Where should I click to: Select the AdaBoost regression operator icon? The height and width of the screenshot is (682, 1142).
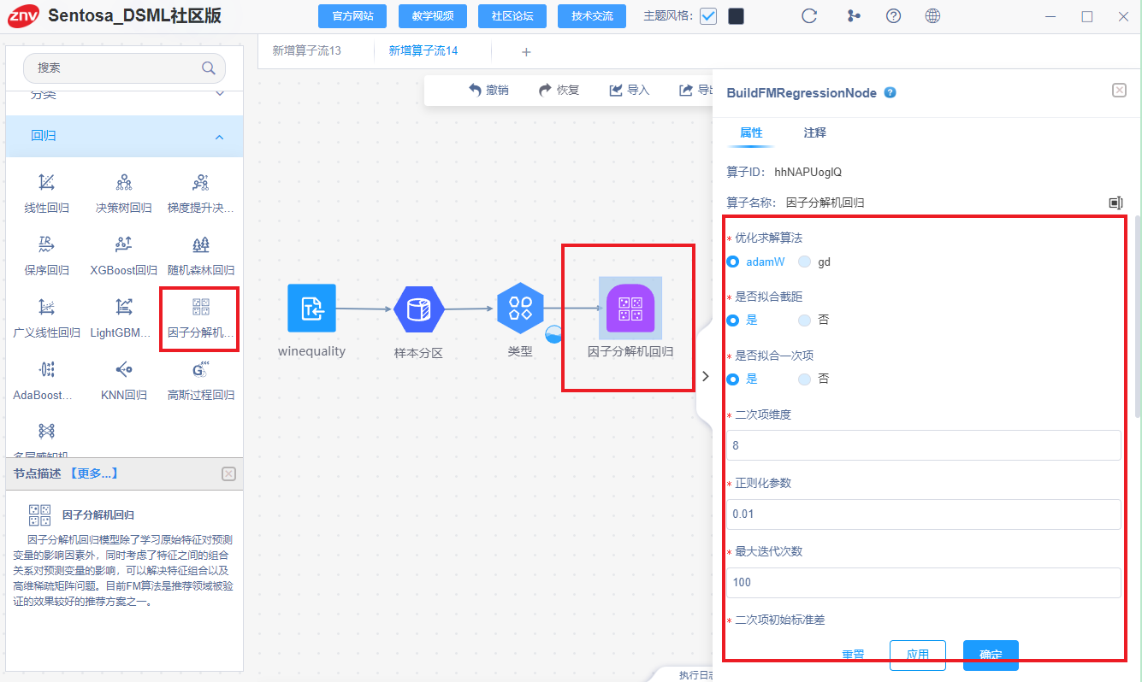pyautogui.click(x=47, y=369)
